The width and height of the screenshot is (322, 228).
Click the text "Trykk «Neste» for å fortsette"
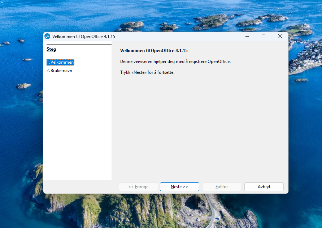point(148,72)
